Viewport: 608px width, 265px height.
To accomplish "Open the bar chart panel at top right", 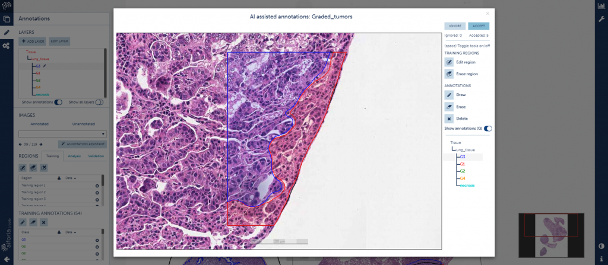I will pyautogui.click(x=601, y=5).
